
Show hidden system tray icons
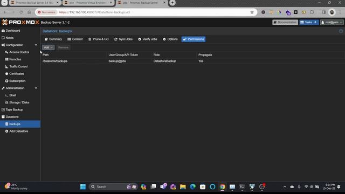click(x=285, y=187)
